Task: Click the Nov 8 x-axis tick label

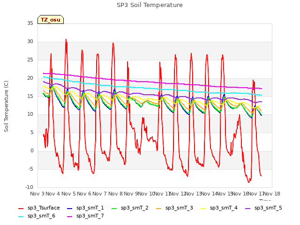Action: point(115,194)
